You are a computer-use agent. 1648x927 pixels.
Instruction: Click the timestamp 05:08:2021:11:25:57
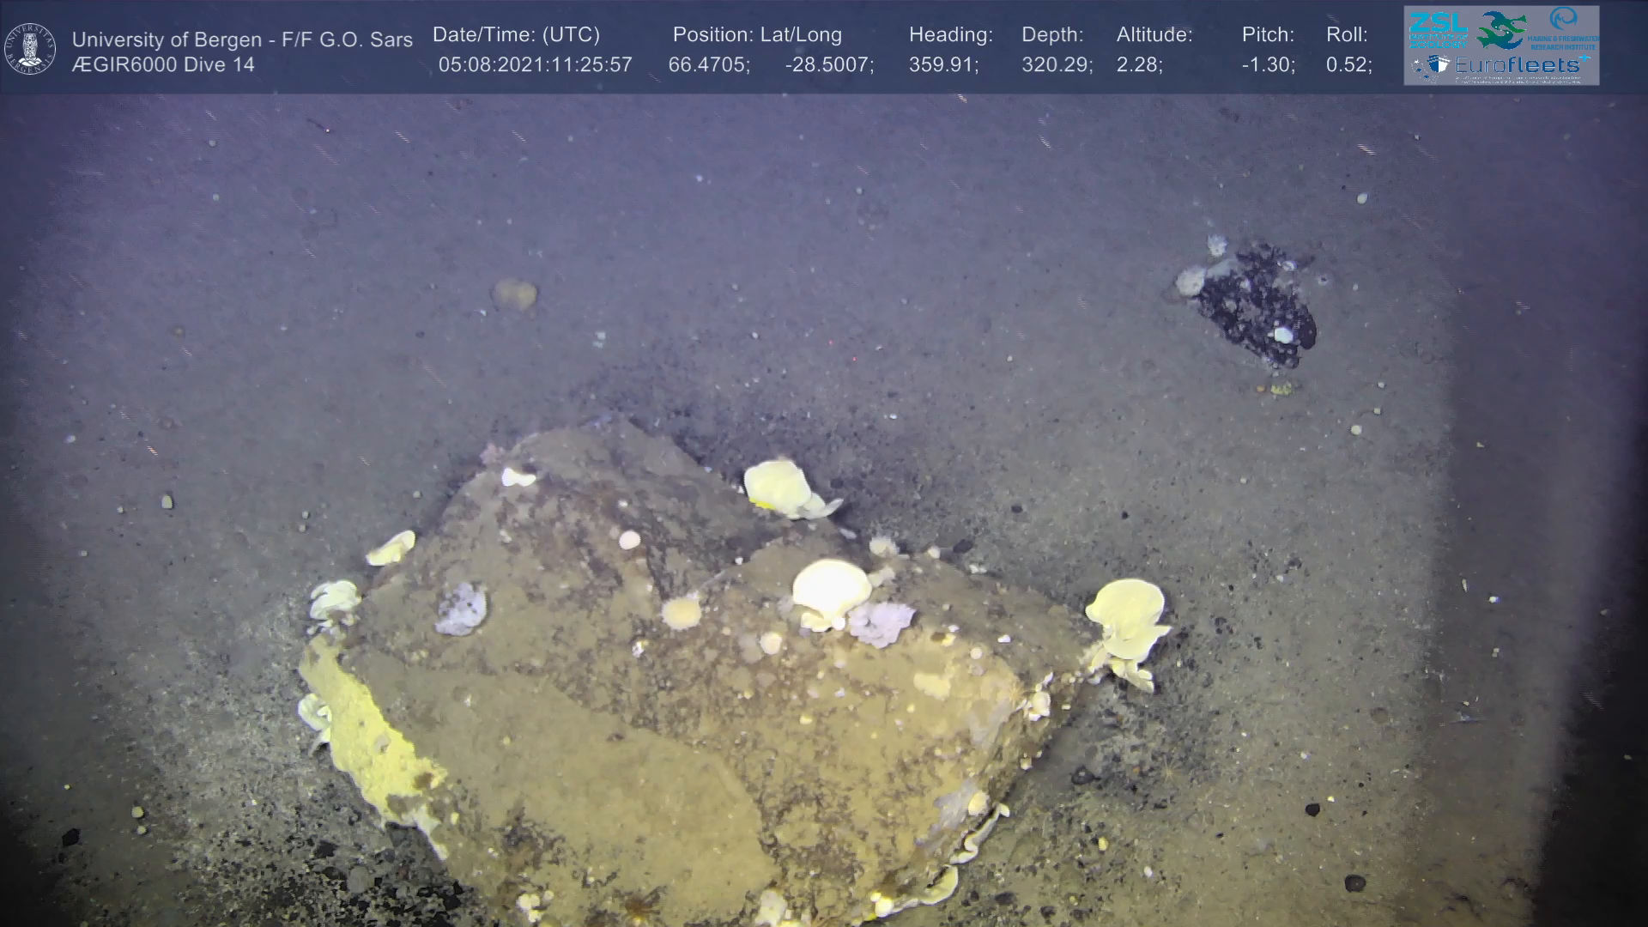(x=535, y=64)
